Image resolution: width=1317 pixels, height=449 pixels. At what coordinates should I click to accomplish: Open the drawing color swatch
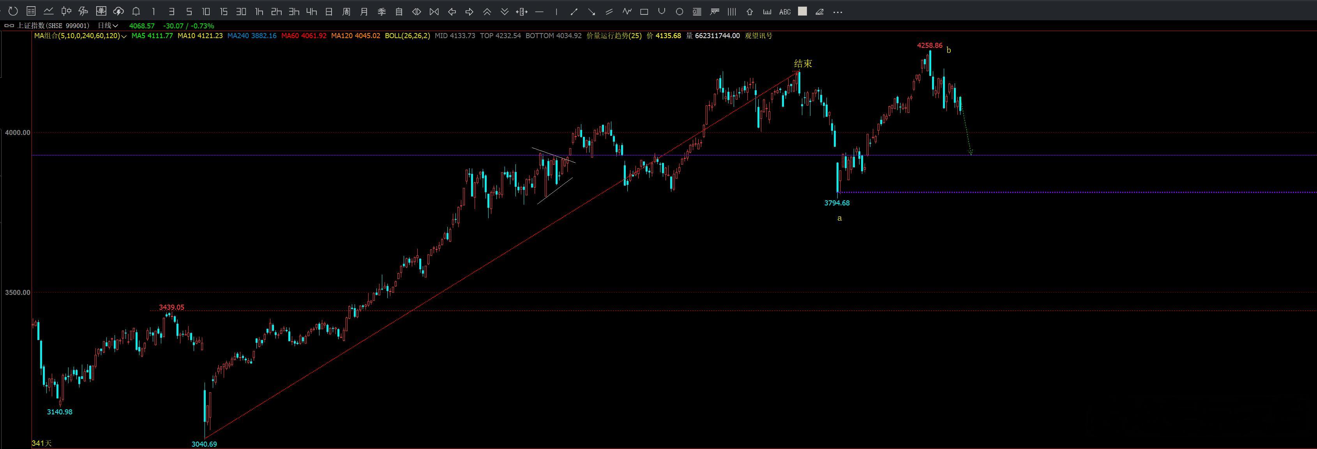[x=802, y=11]
